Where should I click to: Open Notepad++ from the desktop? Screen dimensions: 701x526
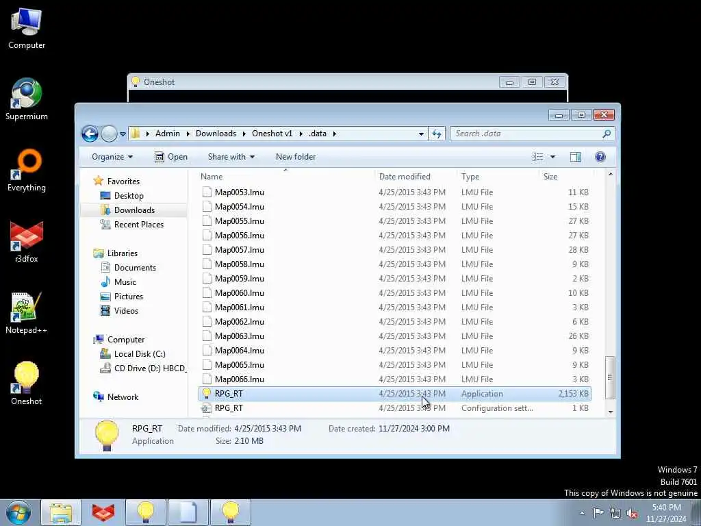27,313
